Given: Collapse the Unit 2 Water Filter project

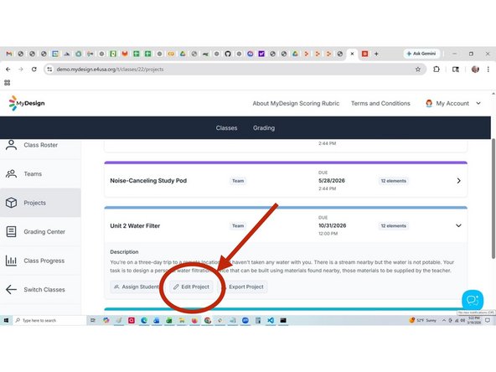Looking at the screenshot, I should click(458, 225).
